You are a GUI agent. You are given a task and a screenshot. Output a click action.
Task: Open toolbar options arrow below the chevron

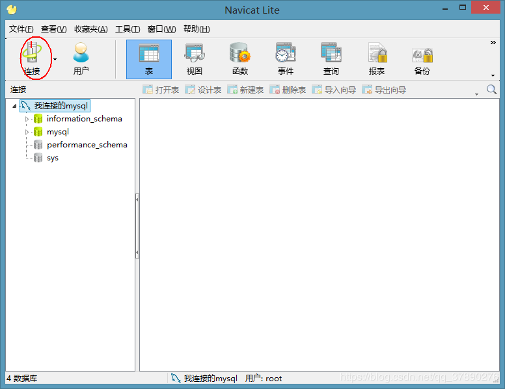pyautogui.click(x=493, y=75)
